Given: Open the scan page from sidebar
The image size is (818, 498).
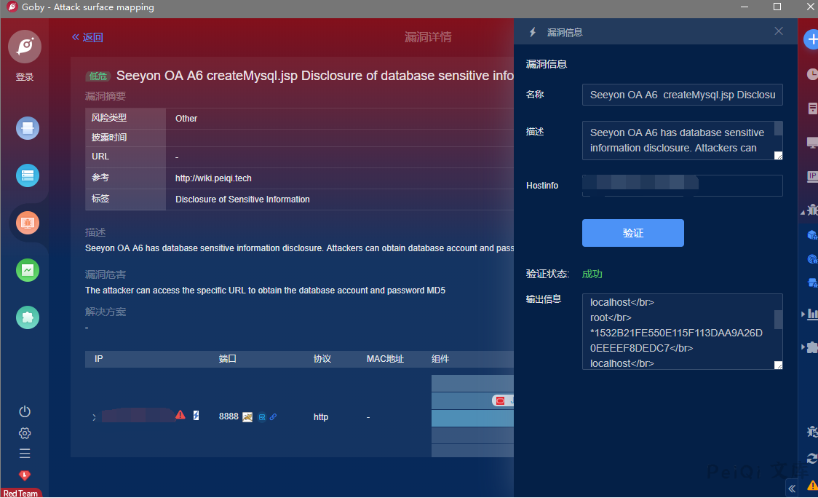Looking at the screenshot, I should coord(28,129).
